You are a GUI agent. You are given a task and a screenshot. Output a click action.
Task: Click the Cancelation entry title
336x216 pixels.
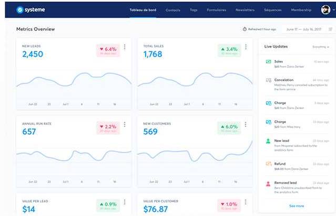(284, 80)
